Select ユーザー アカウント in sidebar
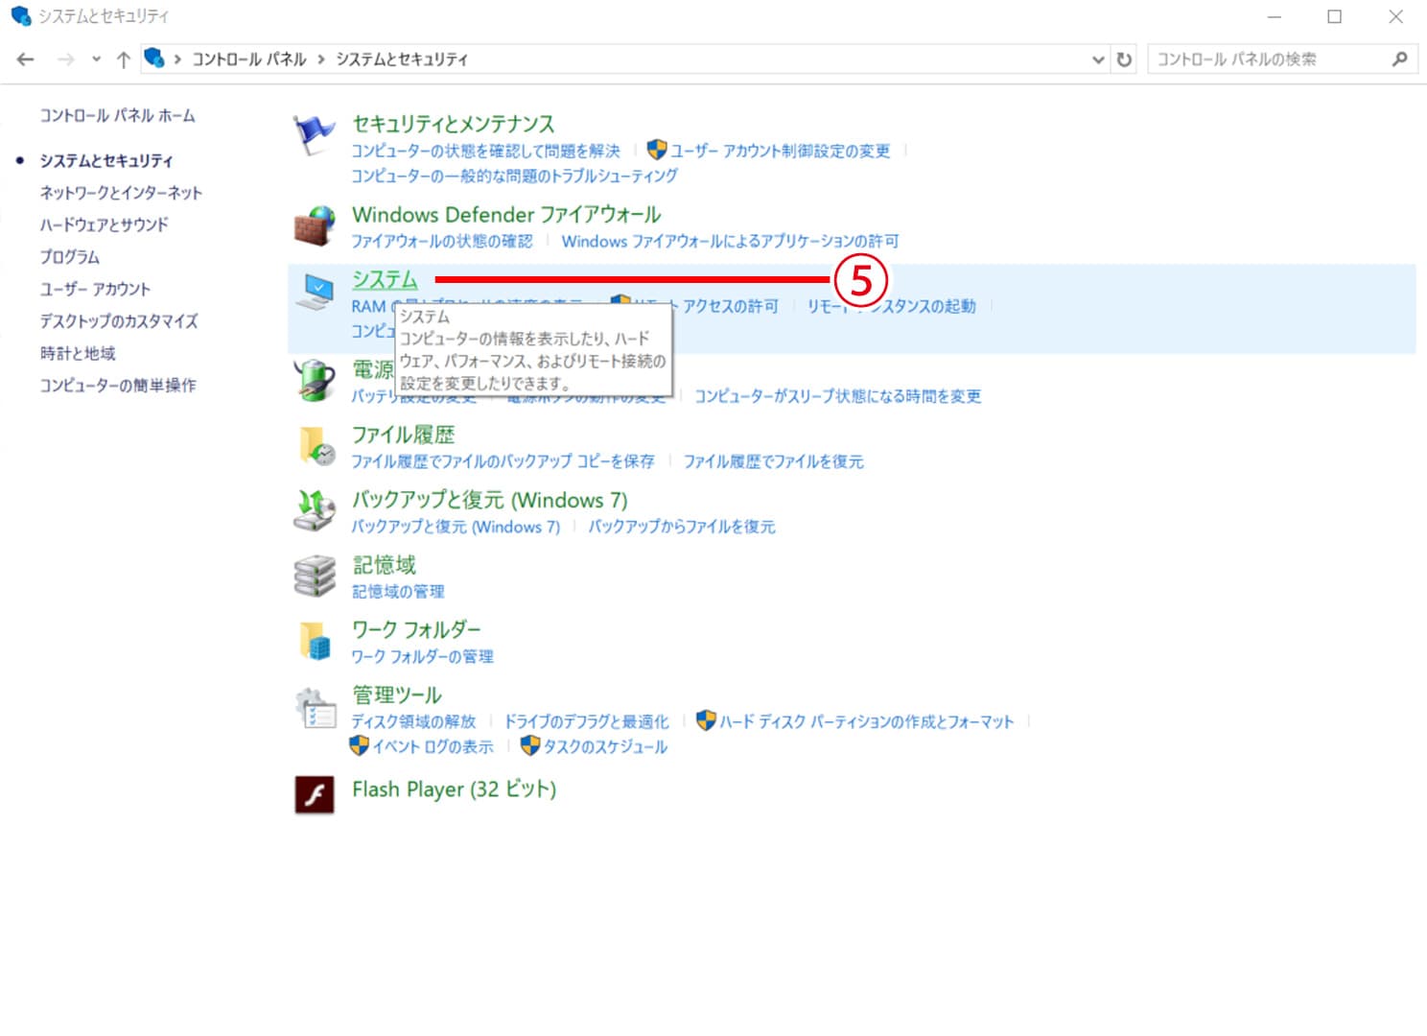The height and width of the screenshot is (1036, 1427). pyautogui.click(x=95, y=289)
